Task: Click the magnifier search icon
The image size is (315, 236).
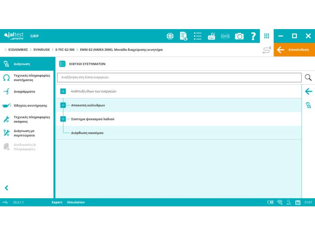Action: click(x=308, y=77)
